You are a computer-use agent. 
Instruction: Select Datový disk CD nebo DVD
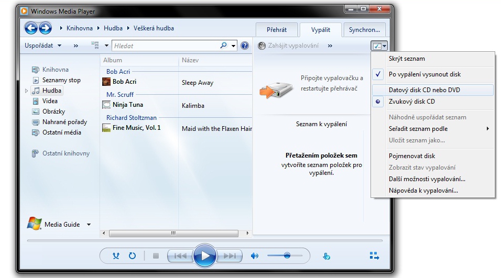point(433,90)
